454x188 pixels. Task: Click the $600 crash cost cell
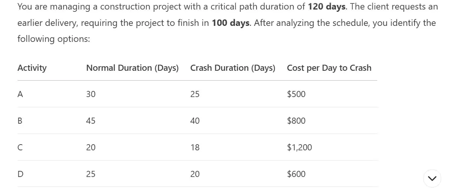pos(296,174)
